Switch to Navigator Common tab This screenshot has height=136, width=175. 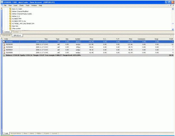click(x=7, y=32)
